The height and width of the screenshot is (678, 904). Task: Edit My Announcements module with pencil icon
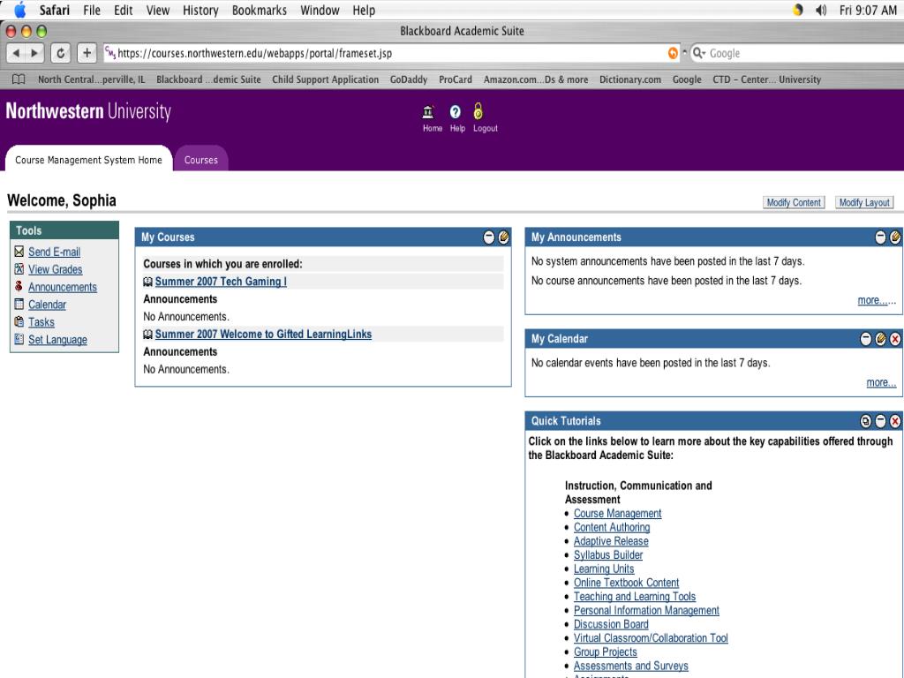pos(895,237)
